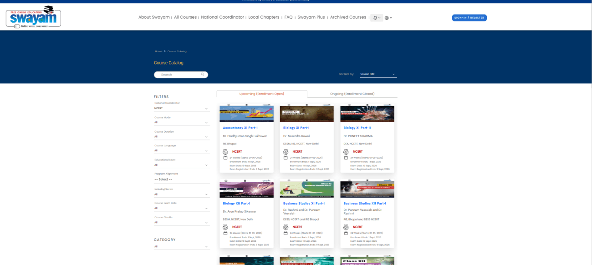Click NCERT logo on Biology XI Part-II card

[346, 152]
